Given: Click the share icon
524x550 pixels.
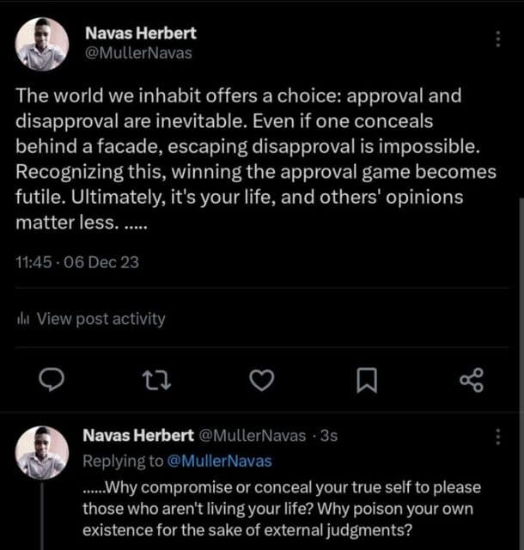Looking at the screenshot, I should (x=472, y=379).
